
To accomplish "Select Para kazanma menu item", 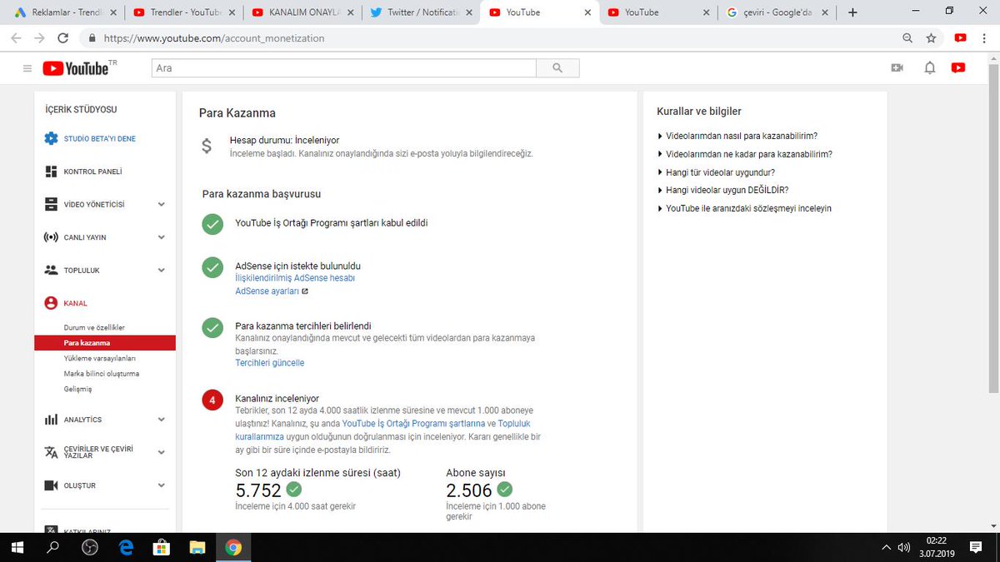I will 105,343.
